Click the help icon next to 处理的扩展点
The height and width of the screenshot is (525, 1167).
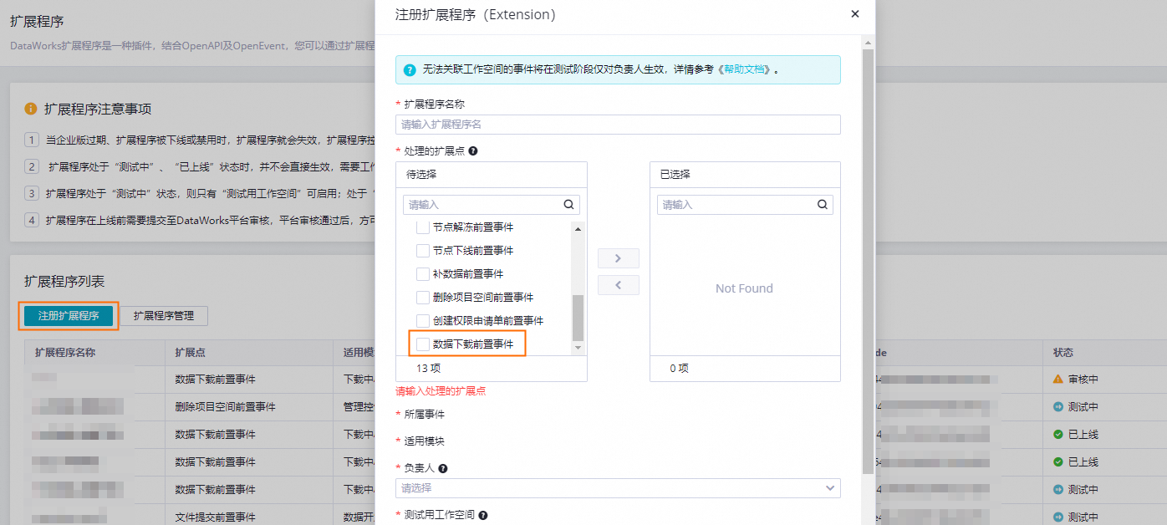473,151
